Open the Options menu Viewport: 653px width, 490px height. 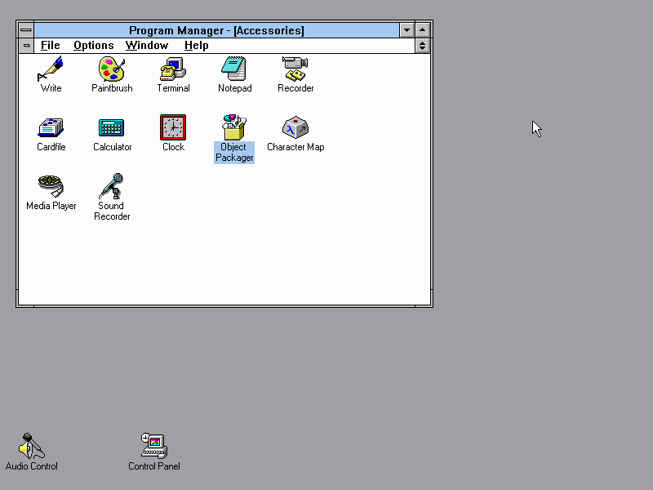click(93, 46)
